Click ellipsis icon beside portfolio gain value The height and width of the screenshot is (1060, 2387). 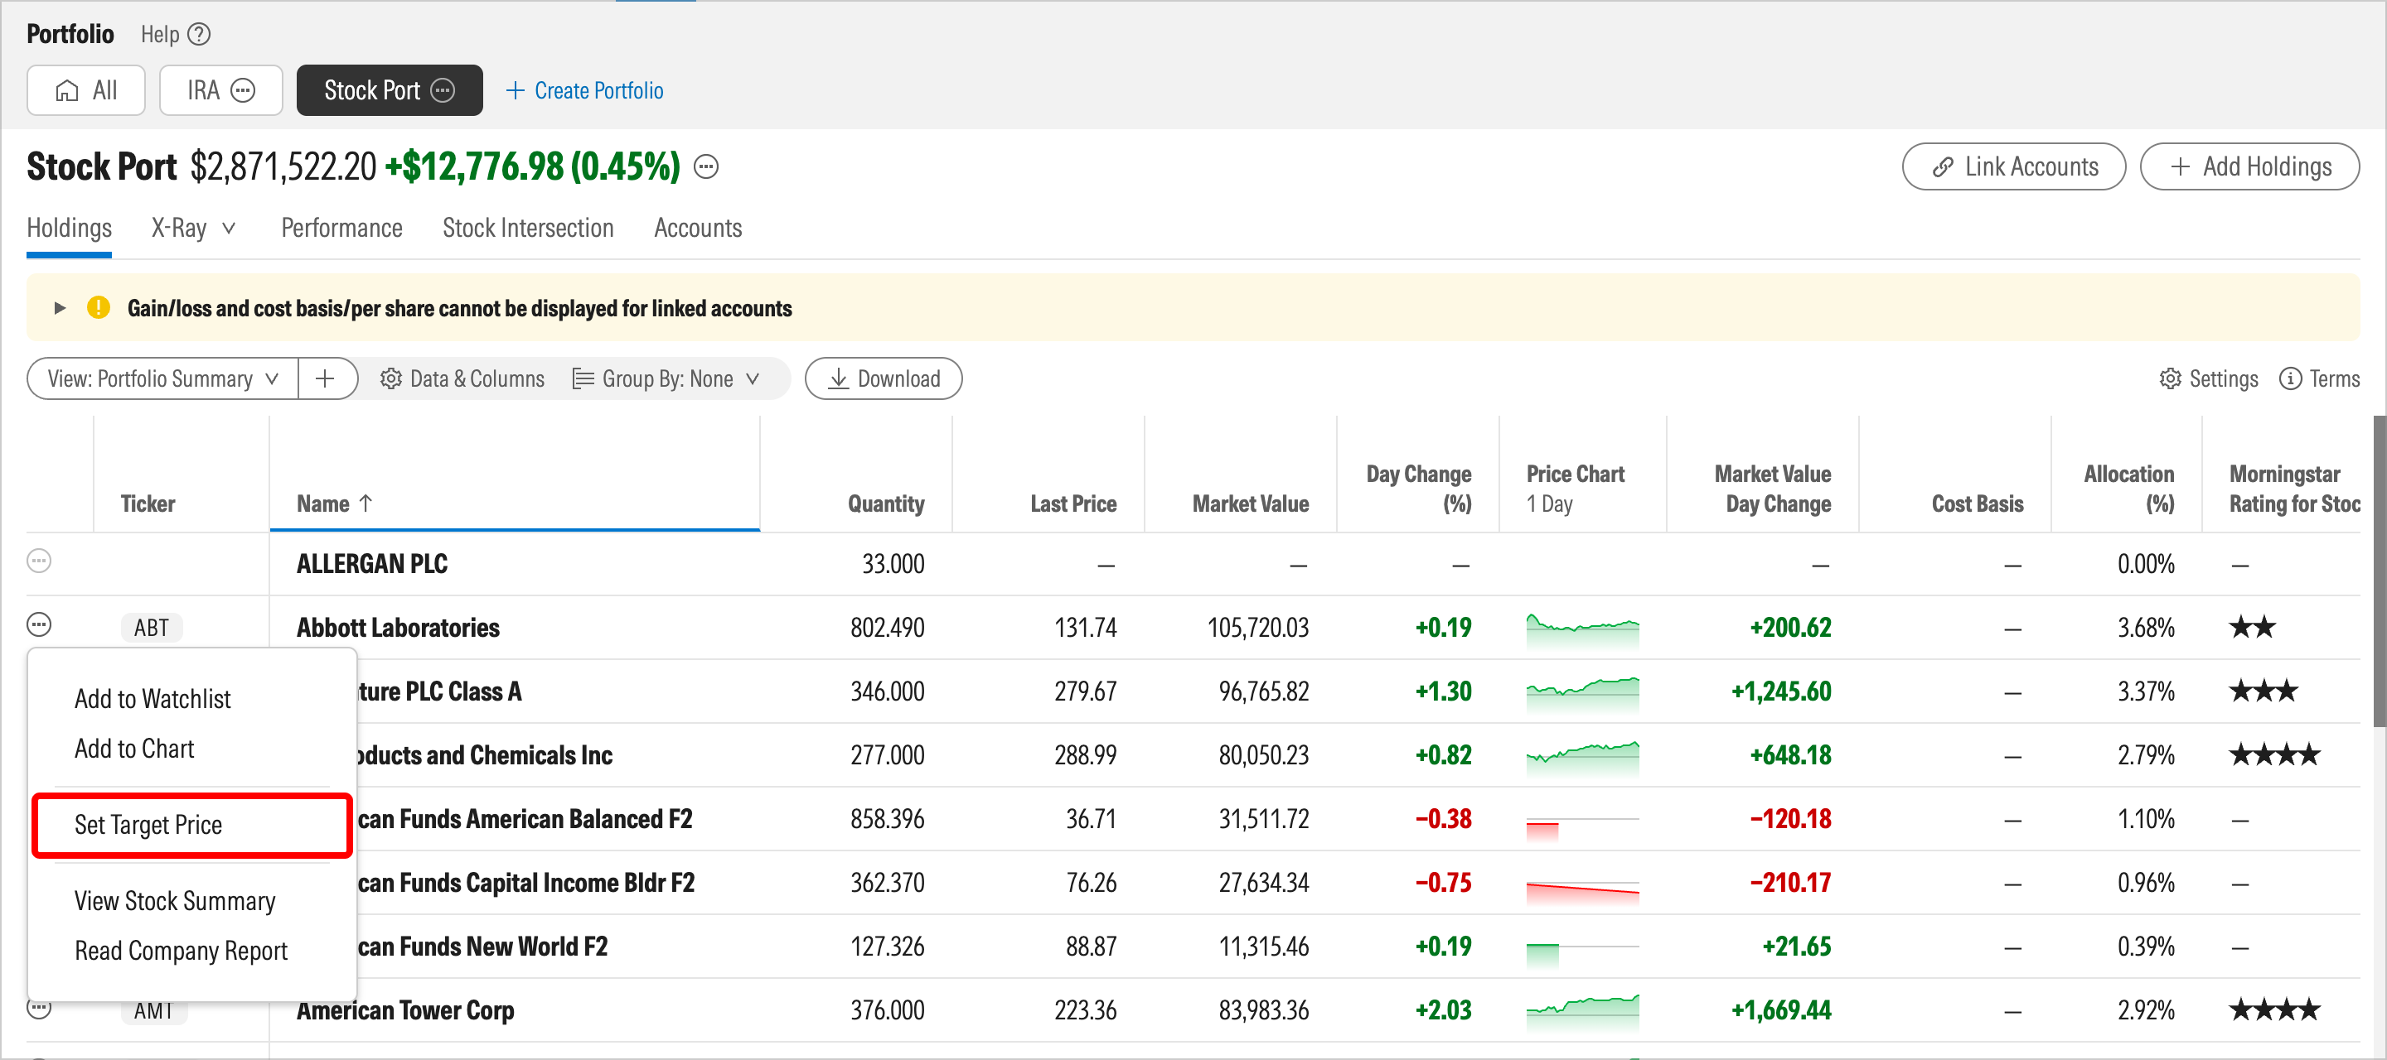(706, 167)
